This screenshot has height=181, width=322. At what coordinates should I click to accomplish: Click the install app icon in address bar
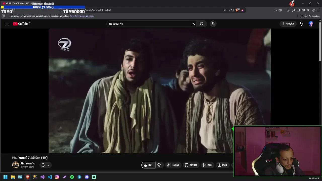point(225,10)
